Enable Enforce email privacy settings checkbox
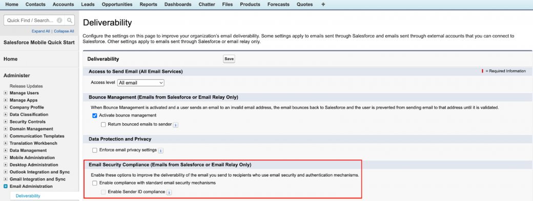The height and width of the screenshot is (201, 533). pos(95,150)
